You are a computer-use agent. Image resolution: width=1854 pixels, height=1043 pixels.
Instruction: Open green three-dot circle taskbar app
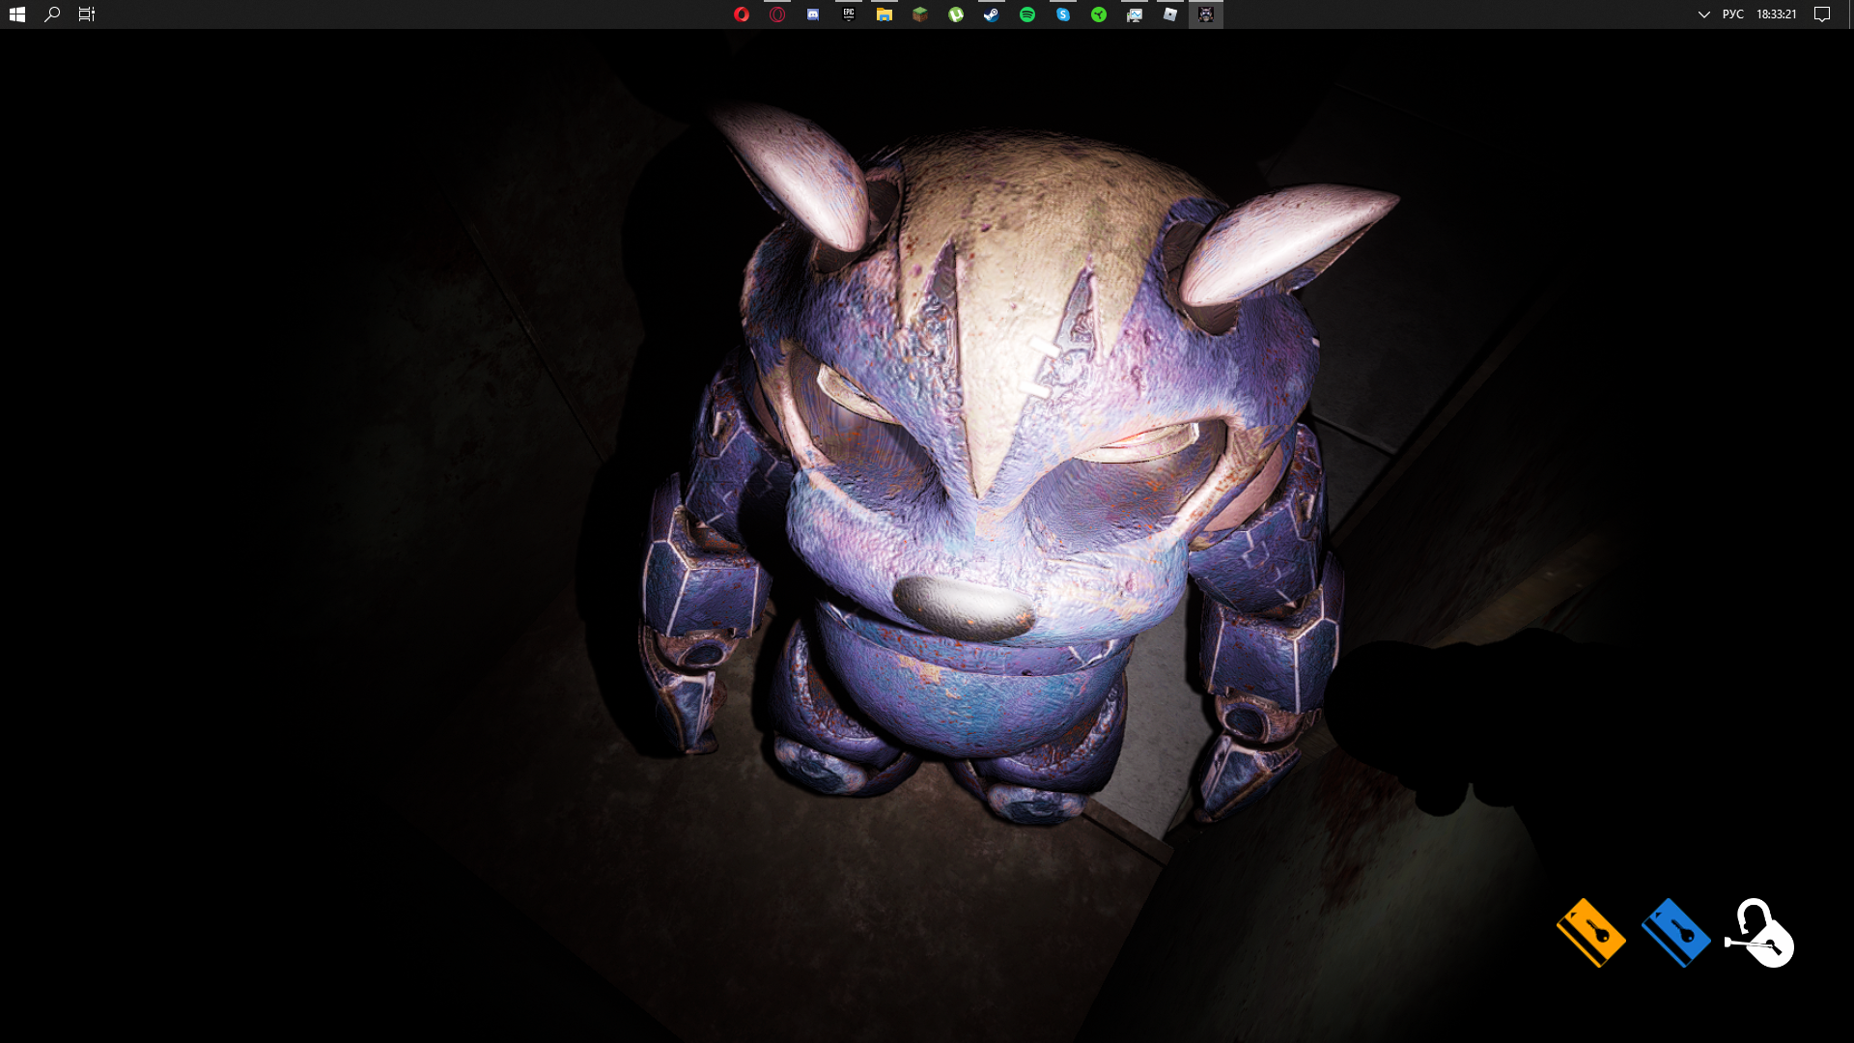pos(1099,14)
